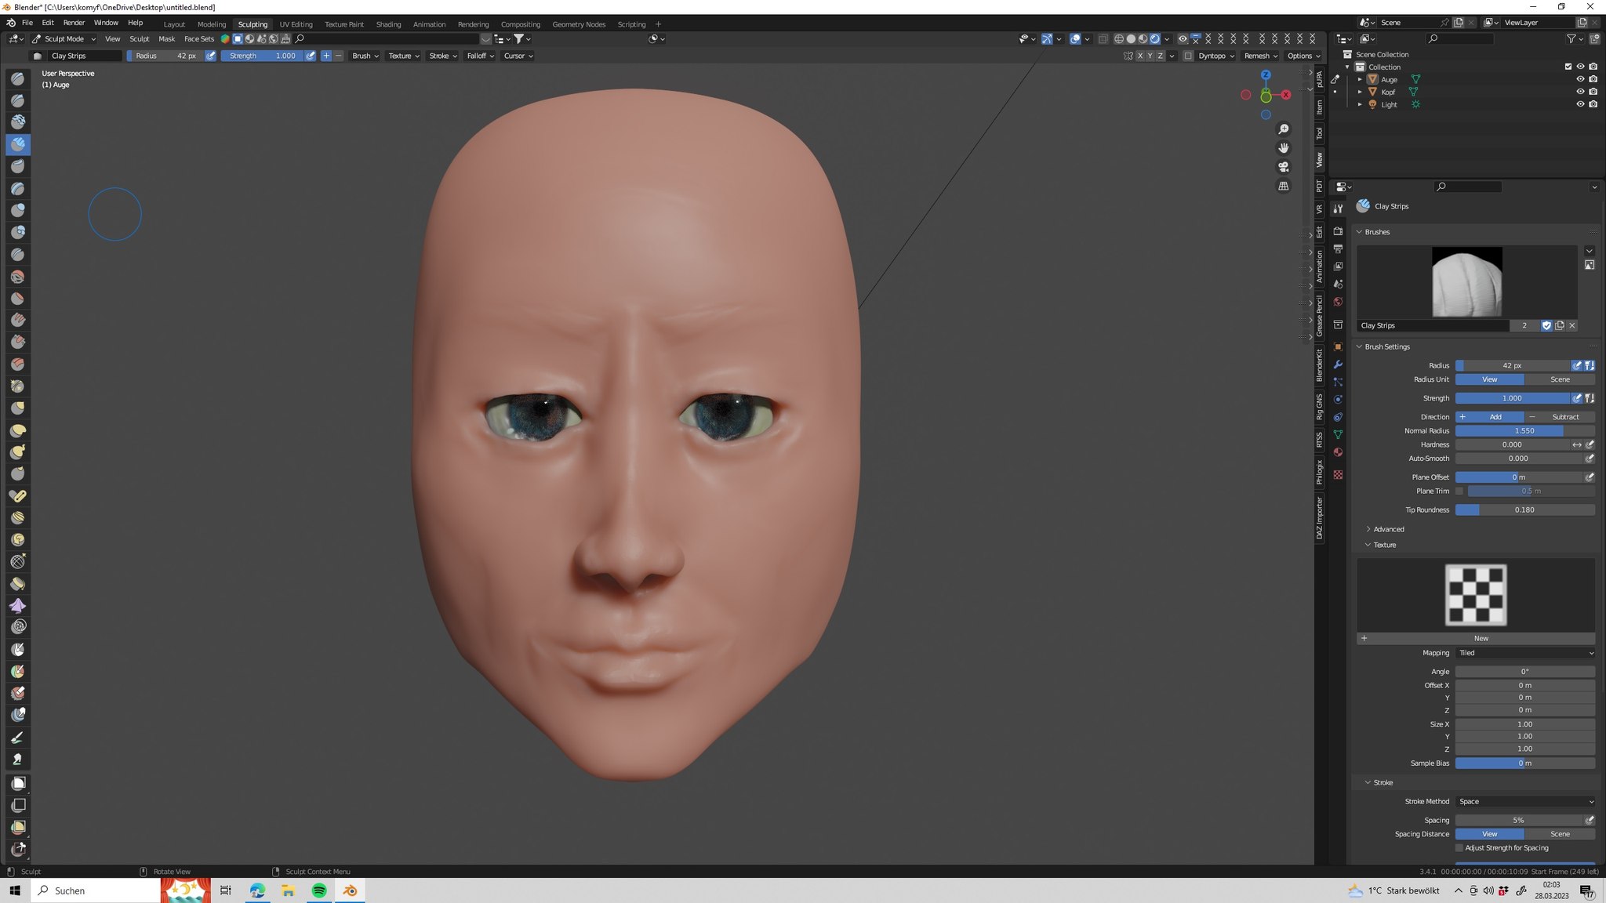The height and width of the screenshot is (903, 1606).
Task: Adjust the Tip Roundness slider
Action: 1524,510
